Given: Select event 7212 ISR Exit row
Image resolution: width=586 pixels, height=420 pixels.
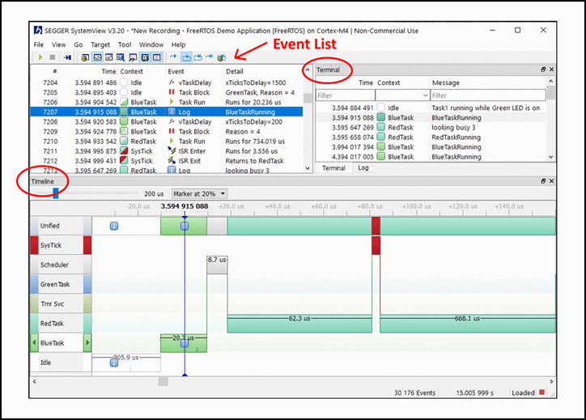Looking at the screenshot, I should point(166,161).
